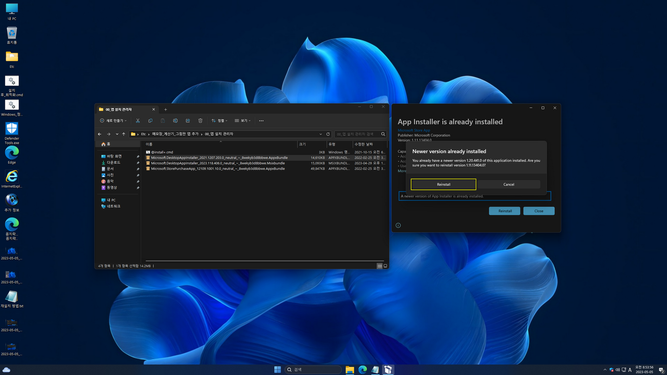Expand the Etc breadcrumb chevron in address bar
This screenshot has height=375, width=667.
149,134
